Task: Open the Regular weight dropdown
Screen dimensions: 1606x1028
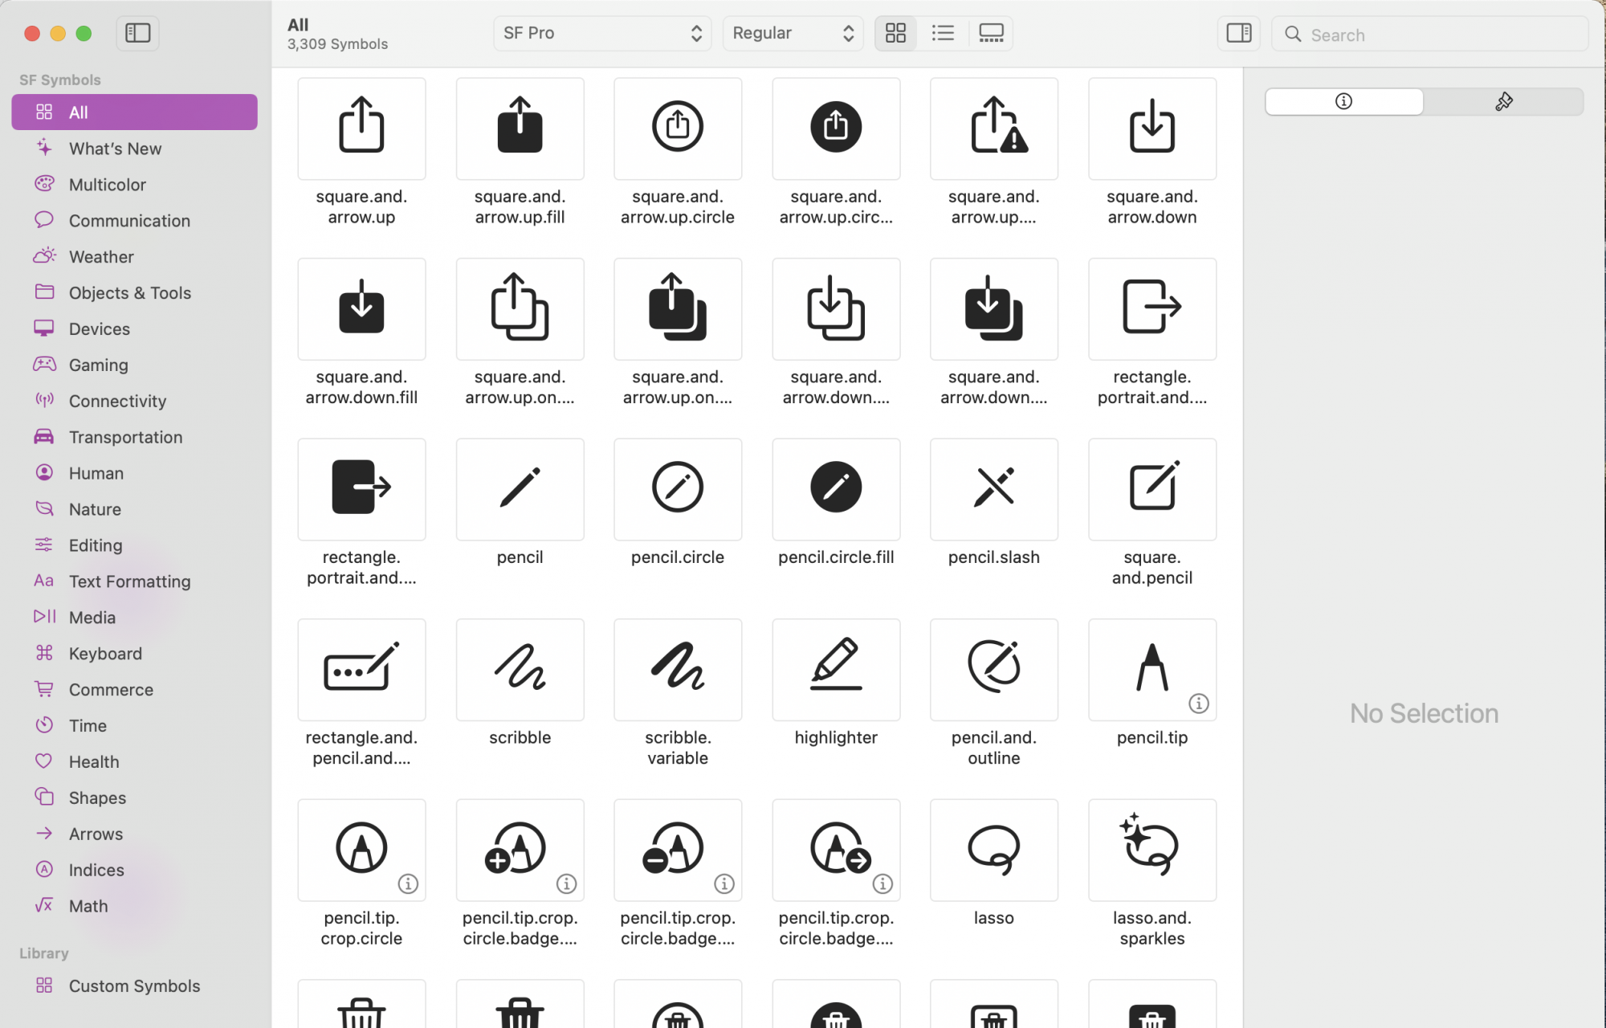Action: (793, 33)
